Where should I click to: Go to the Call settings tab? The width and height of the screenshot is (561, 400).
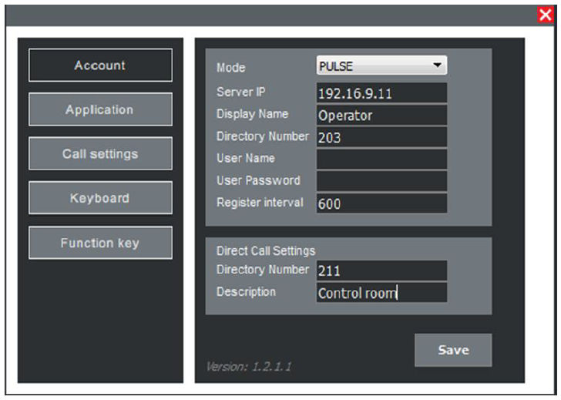[100, 154]
